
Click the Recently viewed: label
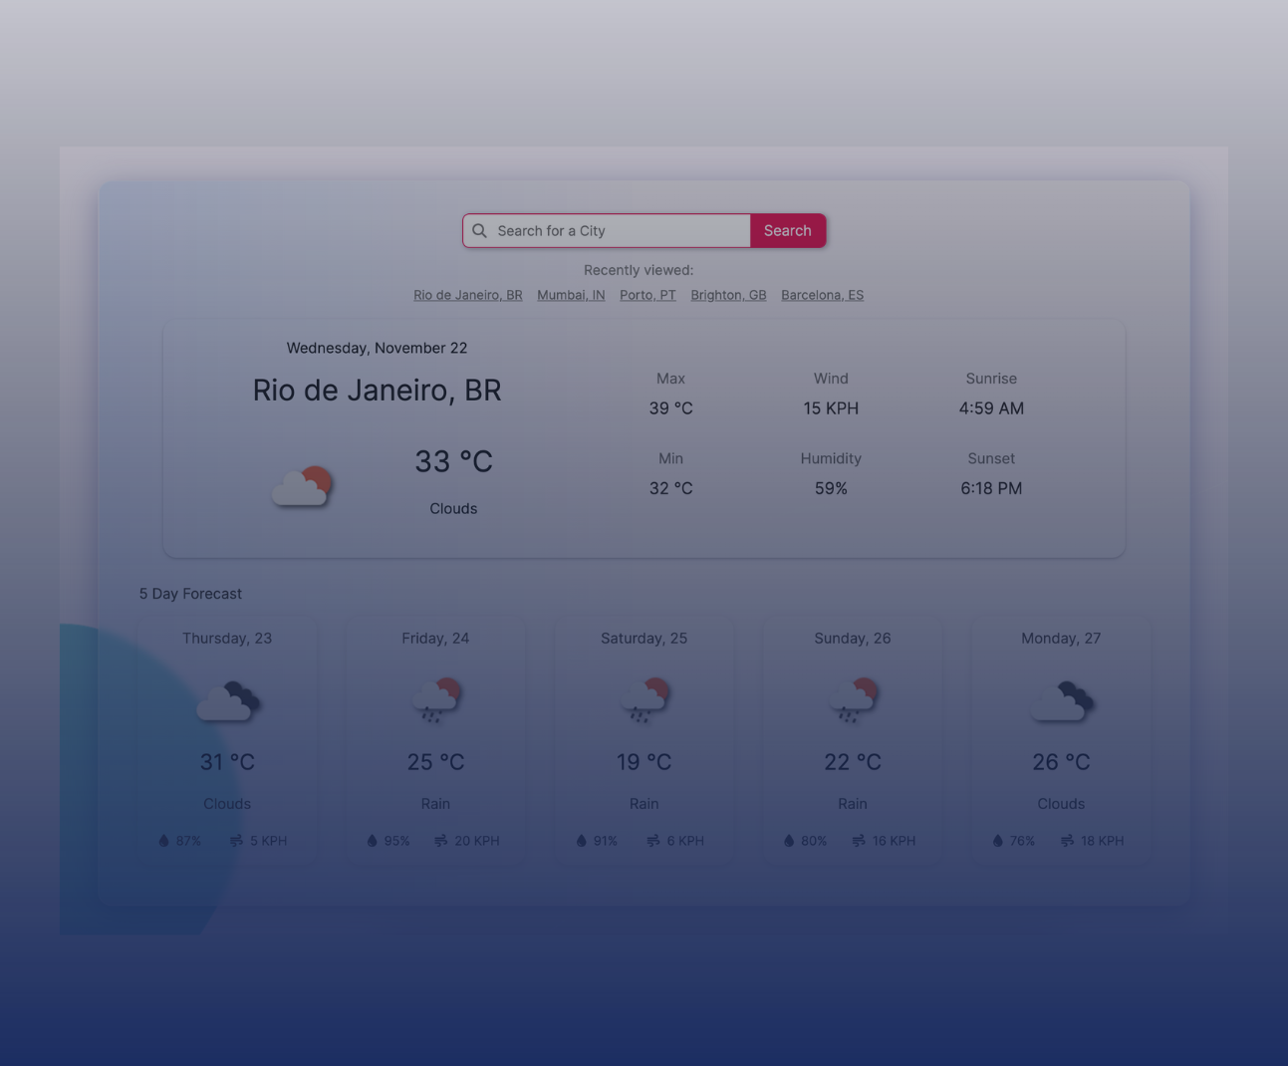(x=639, y=270)
